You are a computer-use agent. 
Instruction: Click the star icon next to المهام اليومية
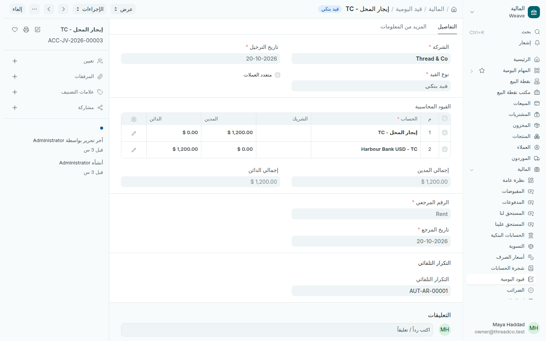(x=482, y=70)
